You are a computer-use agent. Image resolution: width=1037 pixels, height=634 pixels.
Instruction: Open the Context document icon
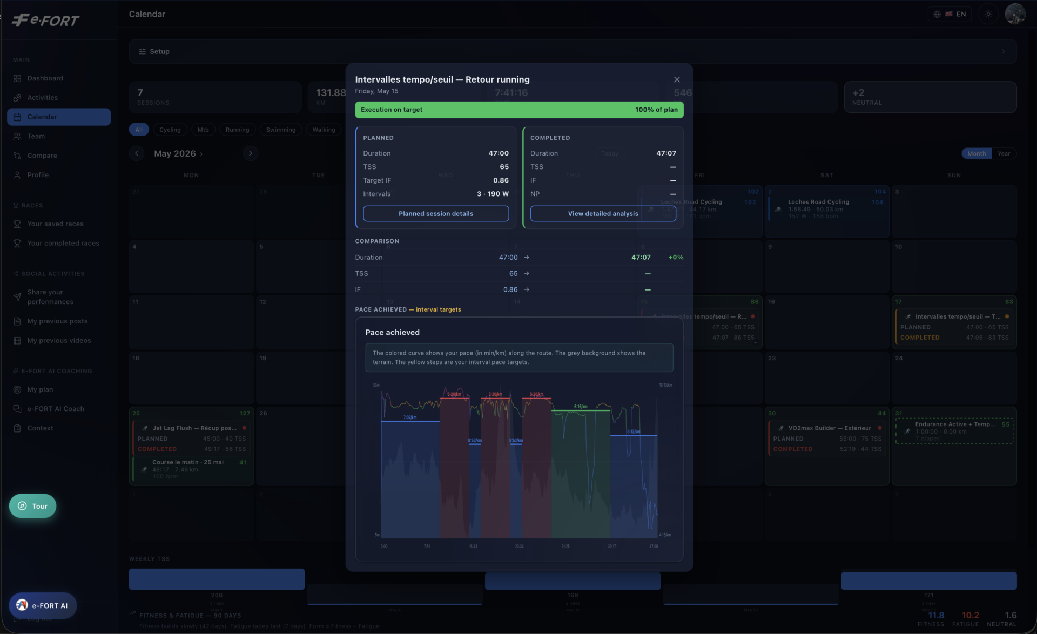17,428
